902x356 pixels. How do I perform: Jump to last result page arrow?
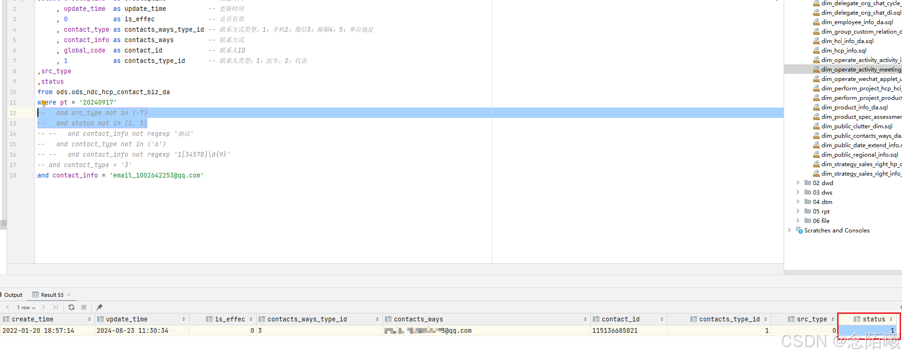[55, 307]
